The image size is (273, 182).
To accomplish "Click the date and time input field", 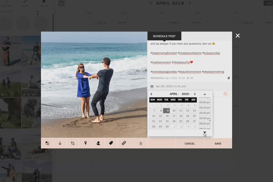I will coord(190,86).
